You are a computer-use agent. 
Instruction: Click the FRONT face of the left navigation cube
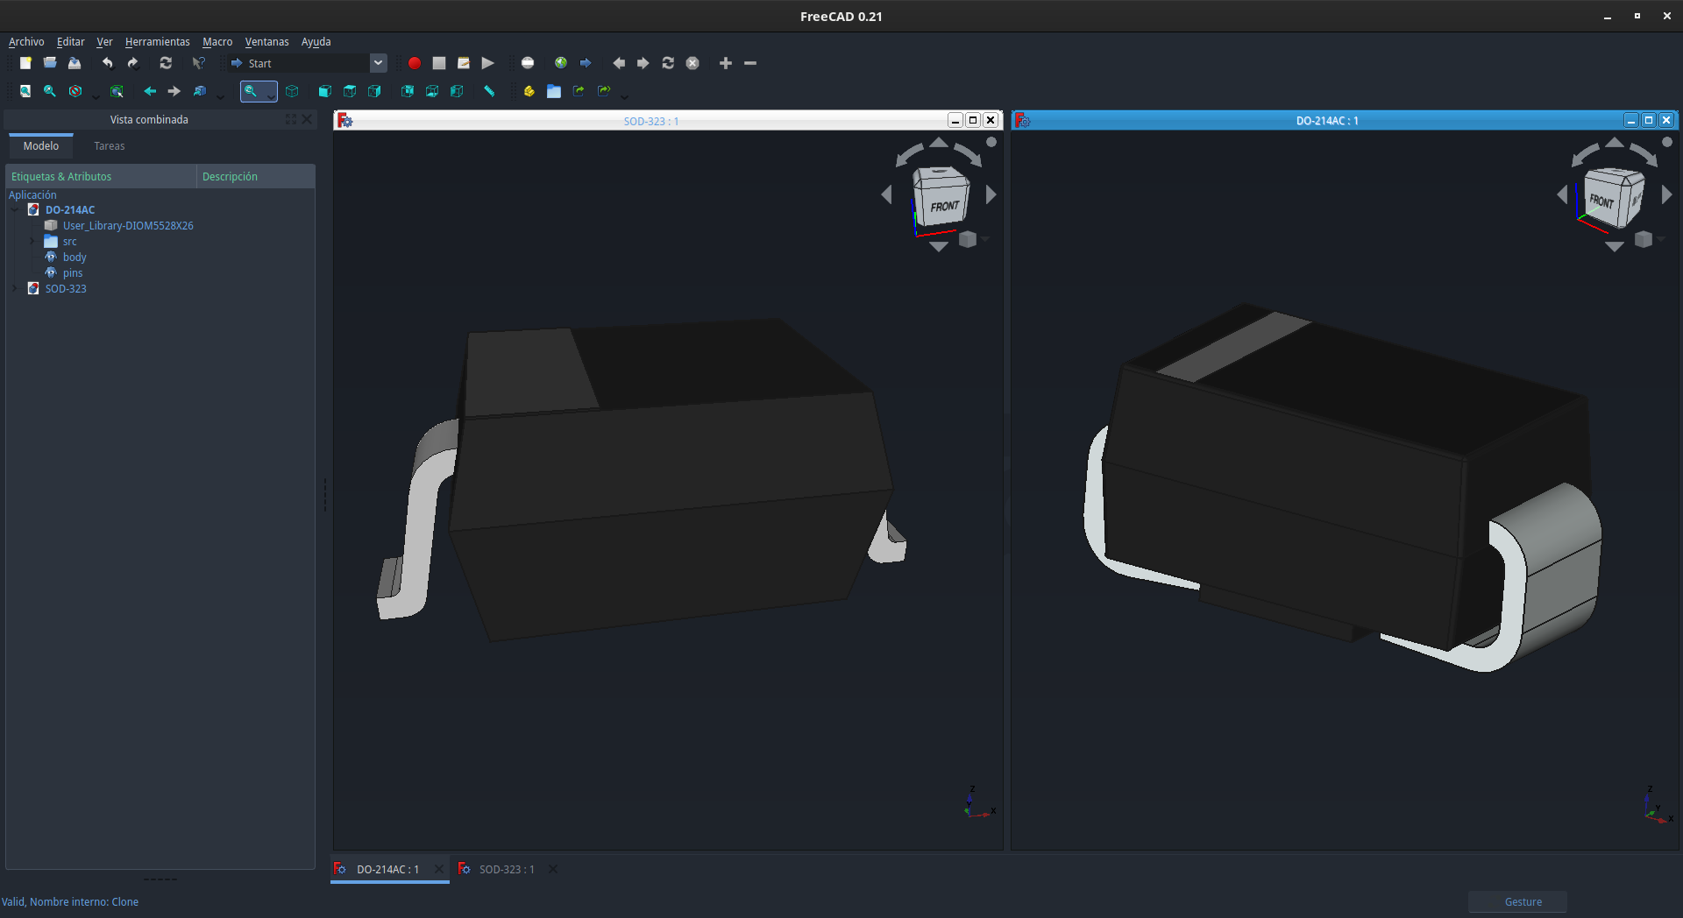[x=944, y=206]
